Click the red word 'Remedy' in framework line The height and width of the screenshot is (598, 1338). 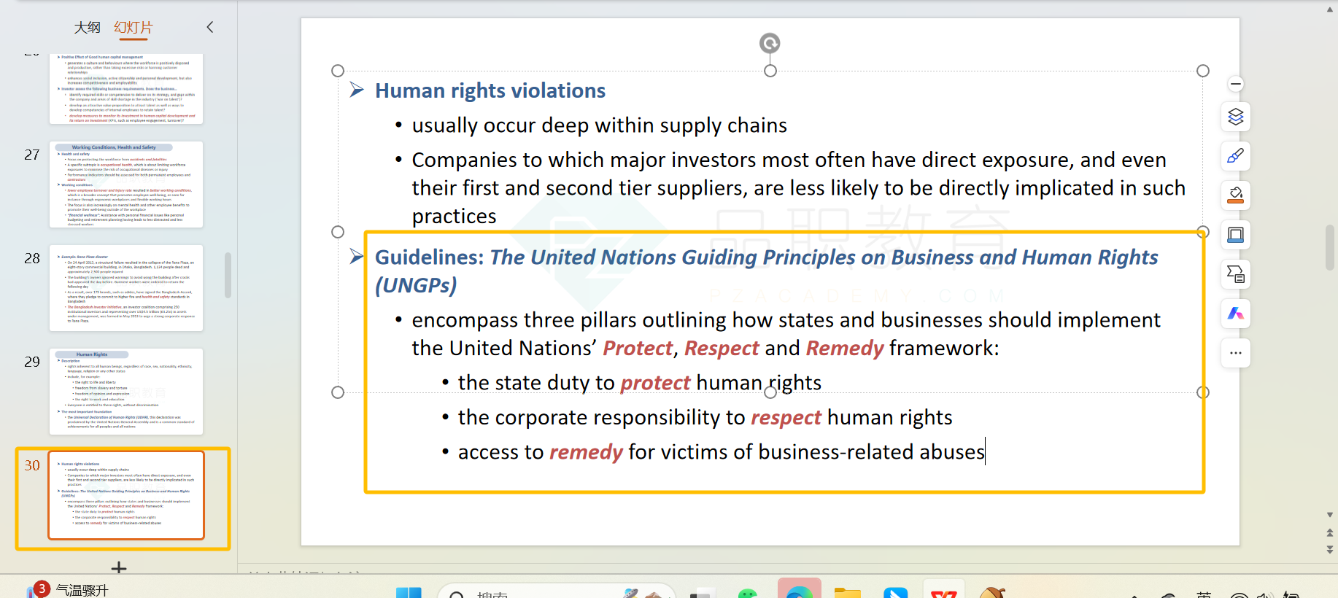pyautogui.click(x=845, y=349)
